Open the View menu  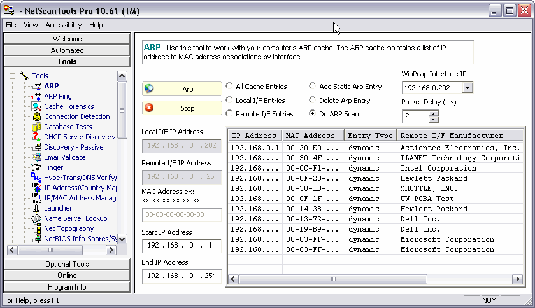click(x=31, y=25)
